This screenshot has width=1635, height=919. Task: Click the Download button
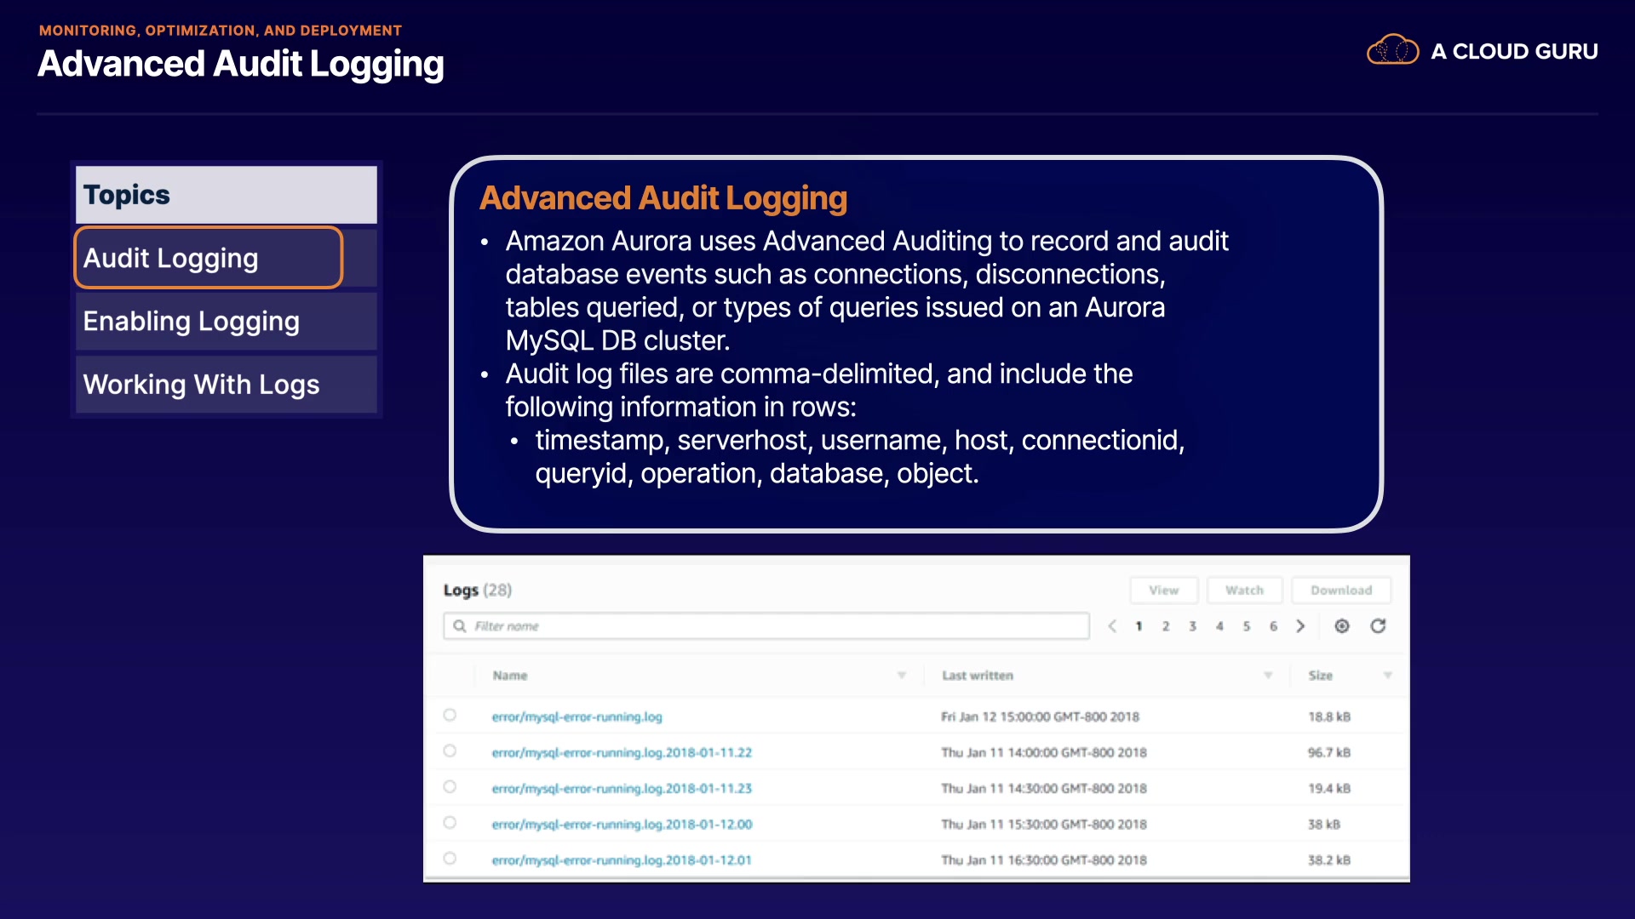(1341, 591)
